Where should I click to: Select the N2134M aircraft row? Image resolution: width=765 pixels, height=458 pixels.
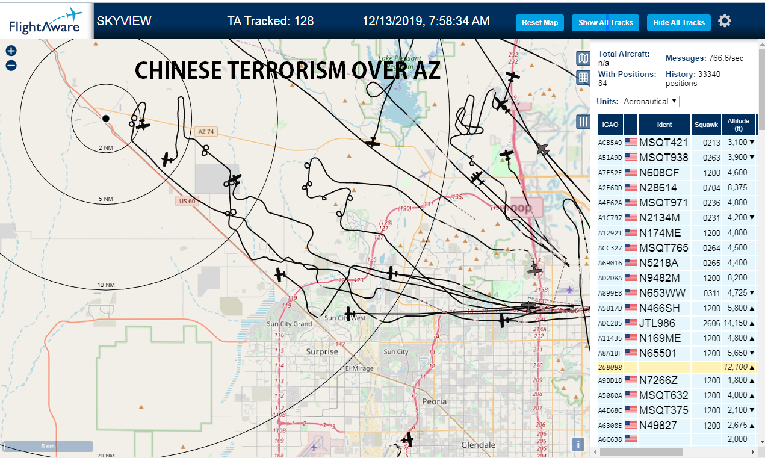pyautogui.click(x=677, y=218)
